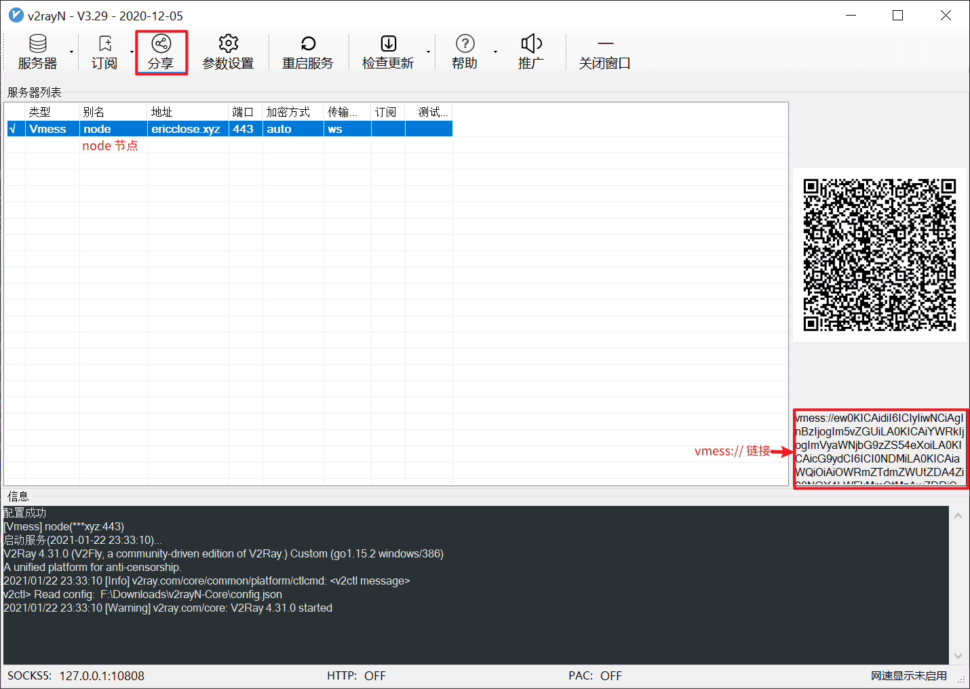Click the 'auto' encryption cell

tap(293, 129)
